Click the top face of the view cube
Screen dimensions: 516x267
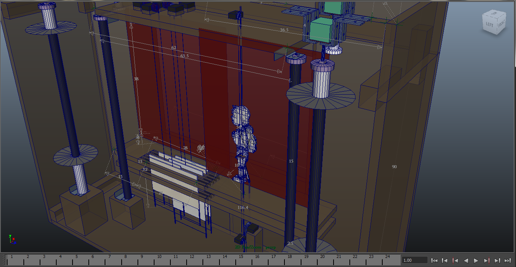click(494, 14)
